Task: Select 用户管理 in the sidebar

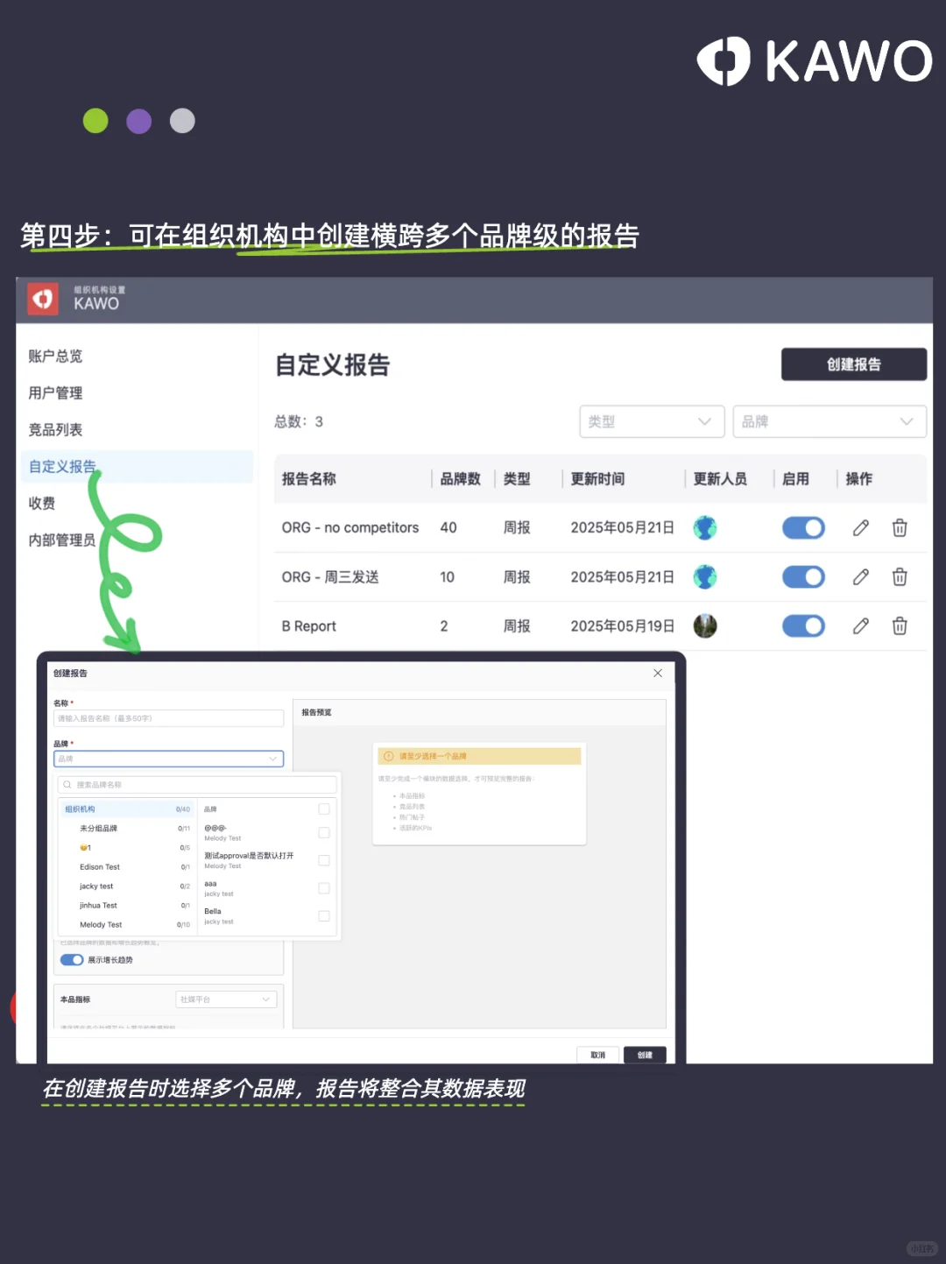Action: click(x=55, y=392)
